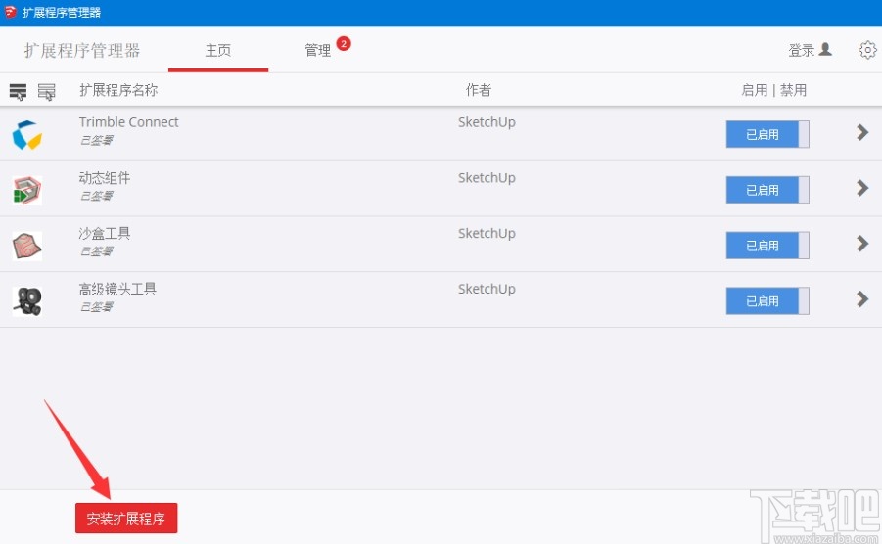Click the 安装扩展程序 button
Viewport: 882px width, 544px height.
pyautogui.click(x=126, y=519)
